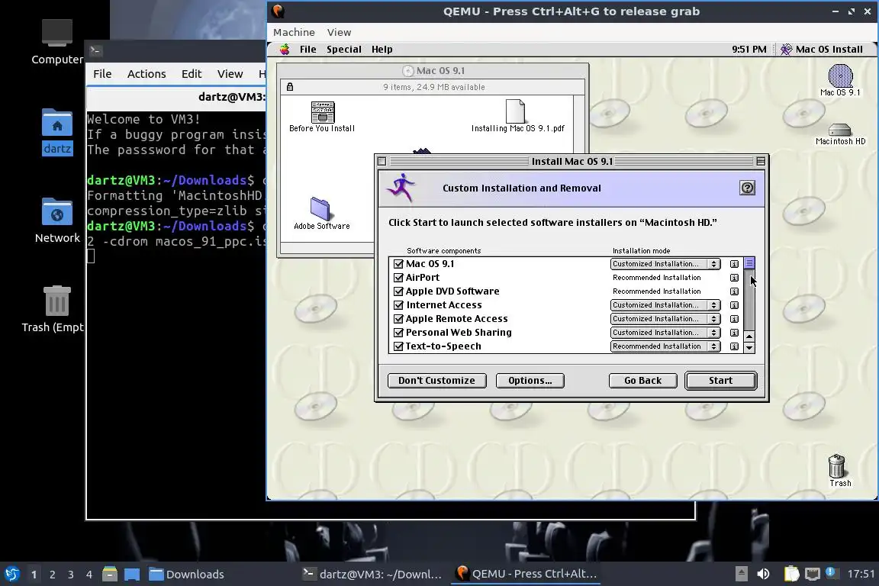Open the volume control in system tray
Viewport: 879px width, 586px height.
coord(763,574)
